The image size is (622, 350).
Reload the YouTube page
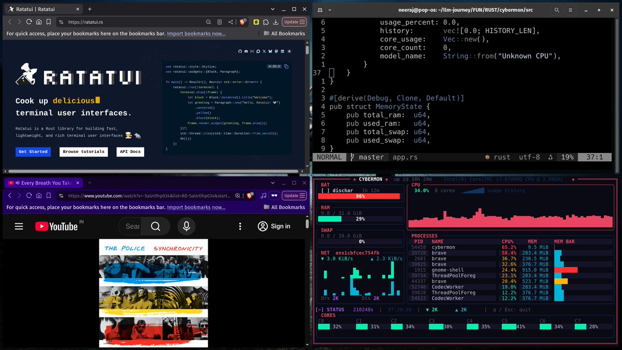(29, 195)
